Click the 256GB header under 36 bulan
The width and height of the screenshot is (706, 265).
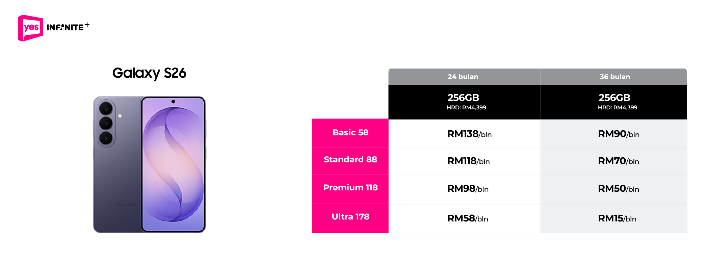[615, 102]
